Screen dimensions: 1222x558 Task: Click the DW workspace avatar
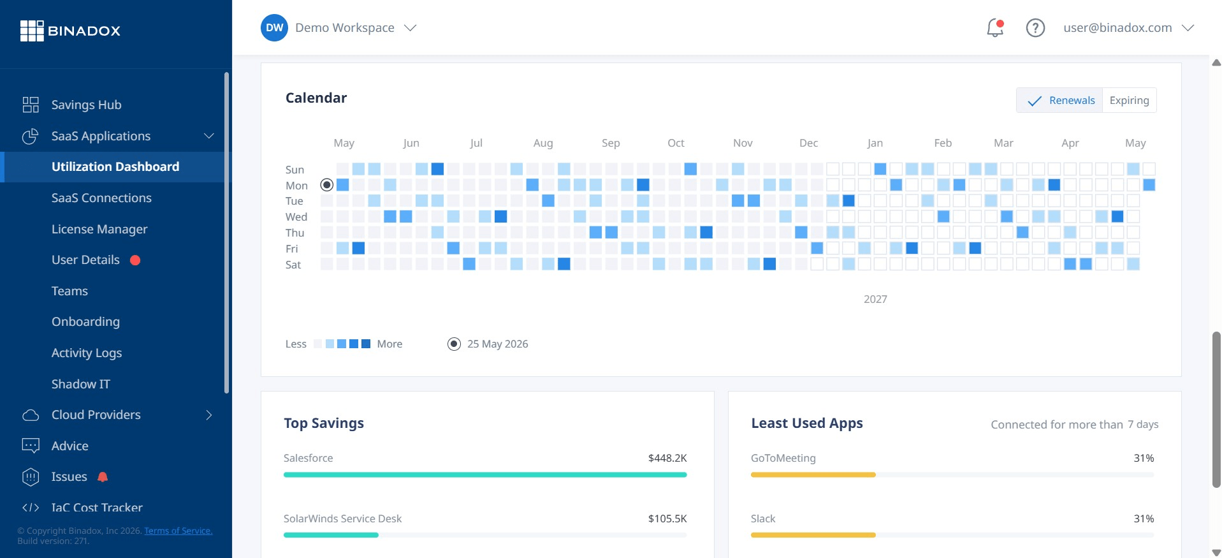(274, 28)
